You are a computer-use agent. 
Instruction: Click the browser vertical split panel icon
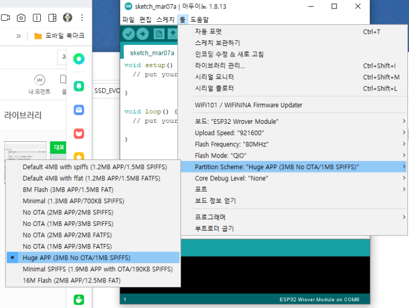pos(37,18)
